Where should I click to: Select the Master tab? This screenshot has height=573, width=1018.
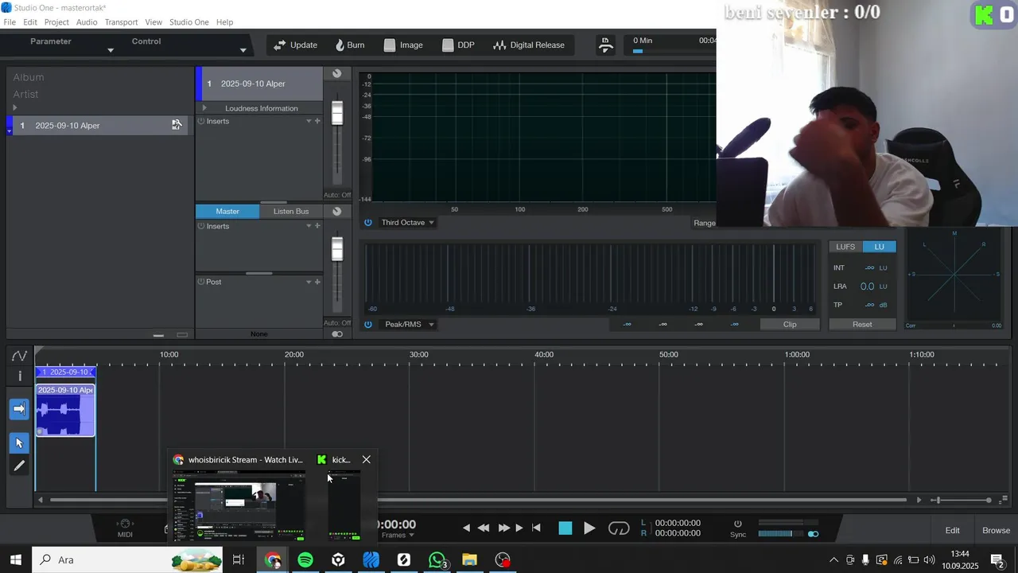coord(227,211)
